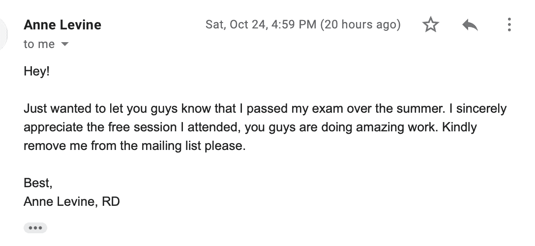
Task: Click the "Best," sign-off line
Action: click(x=37, y=183)
